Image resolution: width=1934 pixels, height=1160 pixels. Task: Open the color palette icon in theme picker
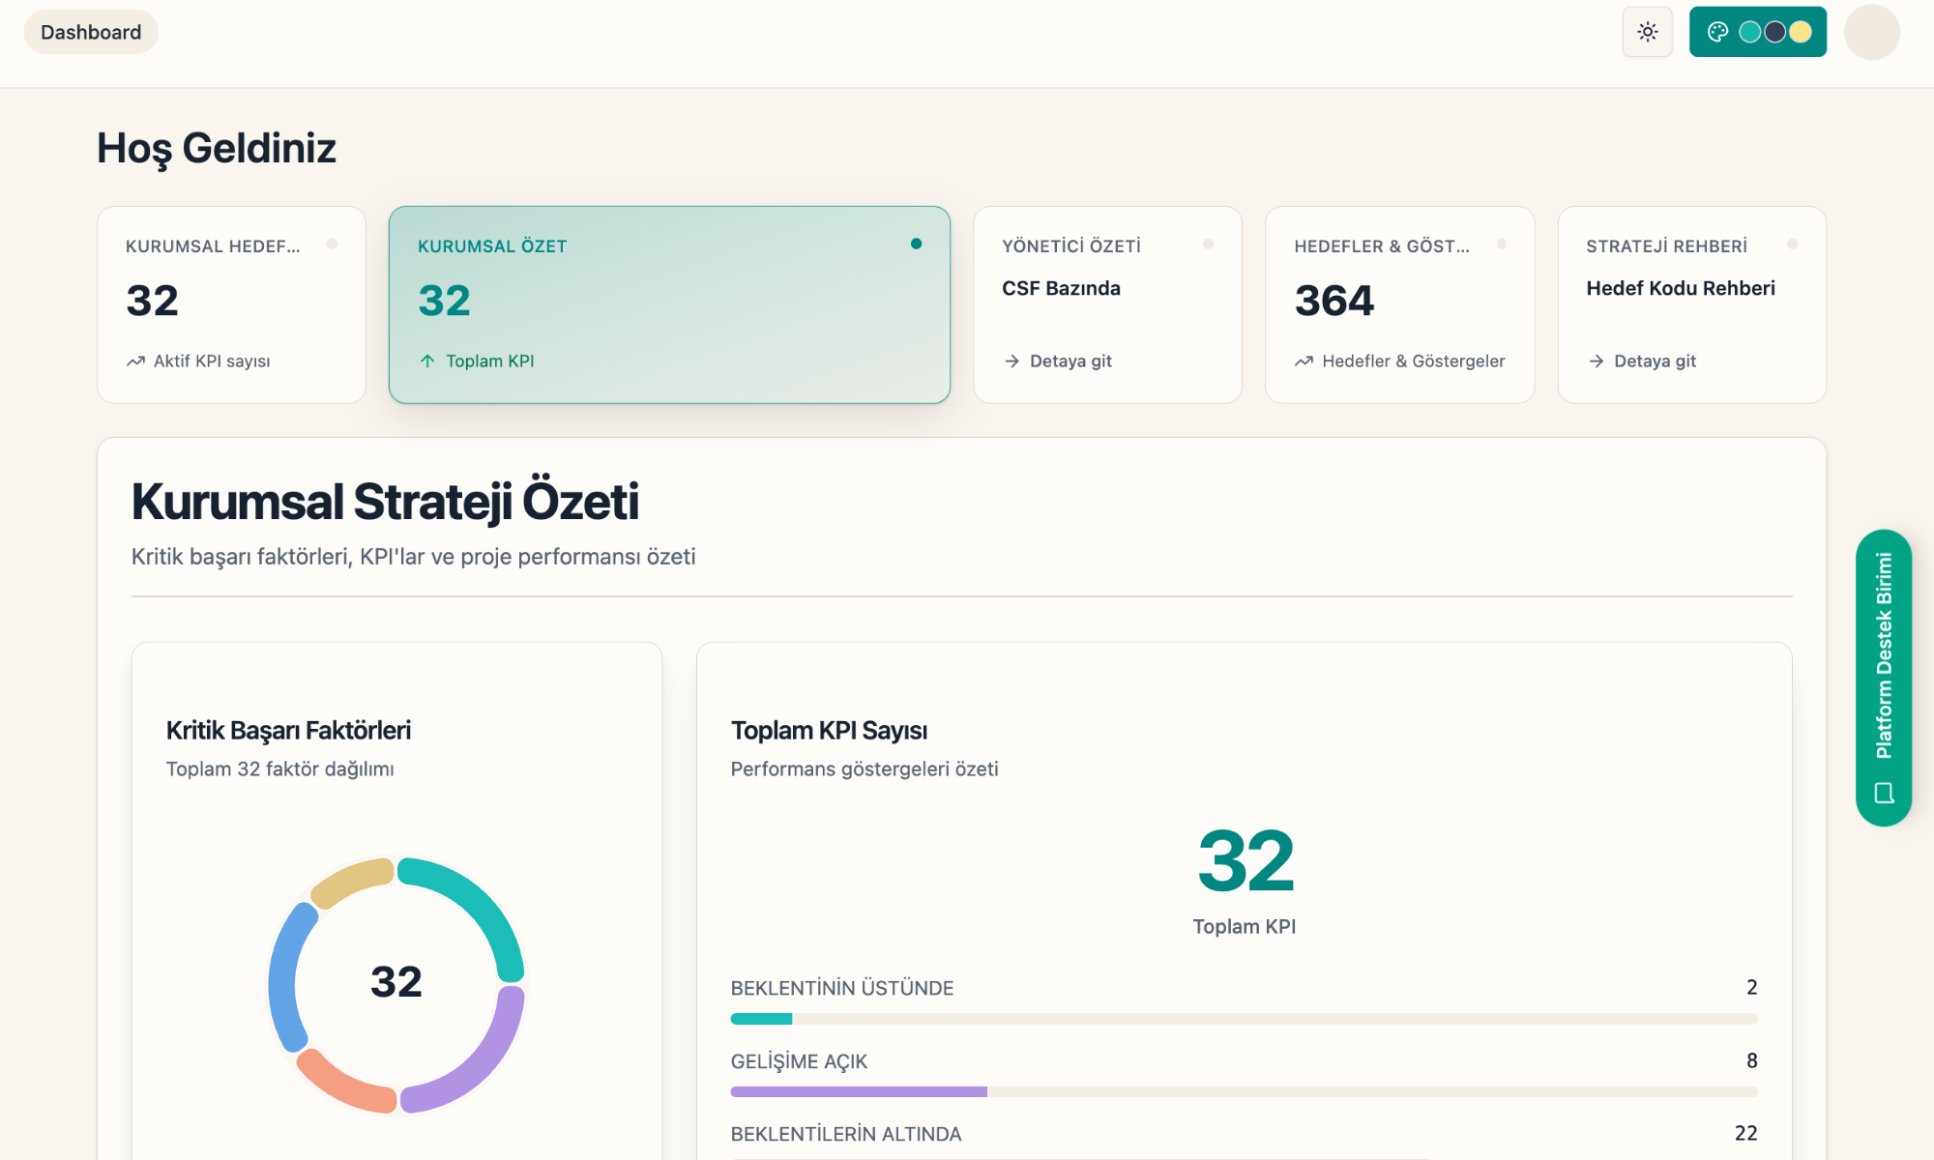coord(1717,32)
